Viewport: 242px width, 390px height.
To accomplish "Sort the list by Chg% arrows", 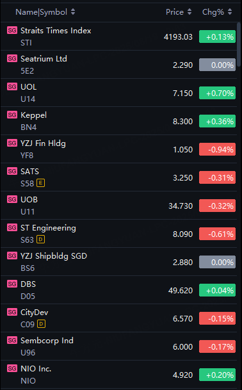I will tap(230, 12).
